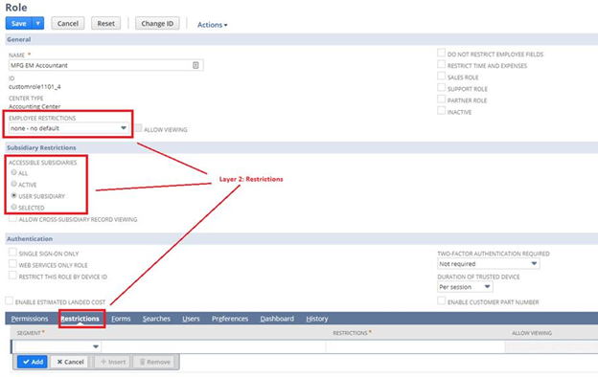Select the Selected subsidiaries radio button
598x377 pixels.
coord(14,208)
